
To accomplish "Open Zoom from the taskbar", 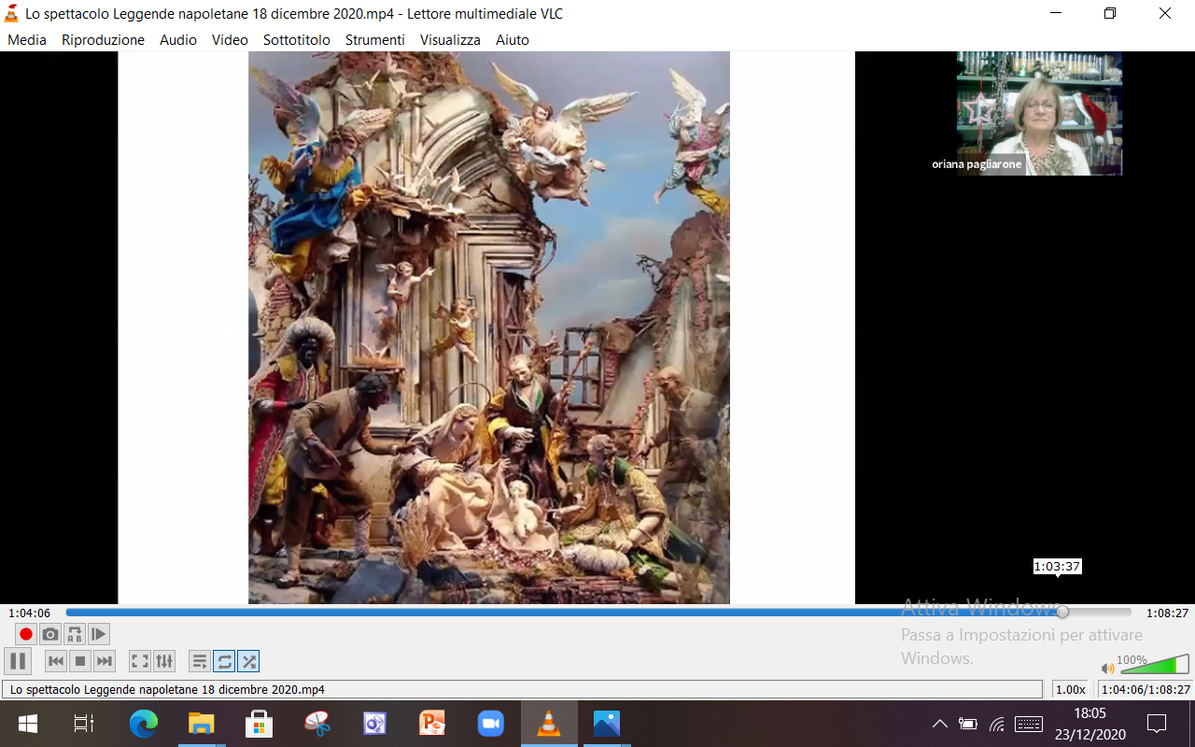I will pyautogui.click(x=491, y=724).
